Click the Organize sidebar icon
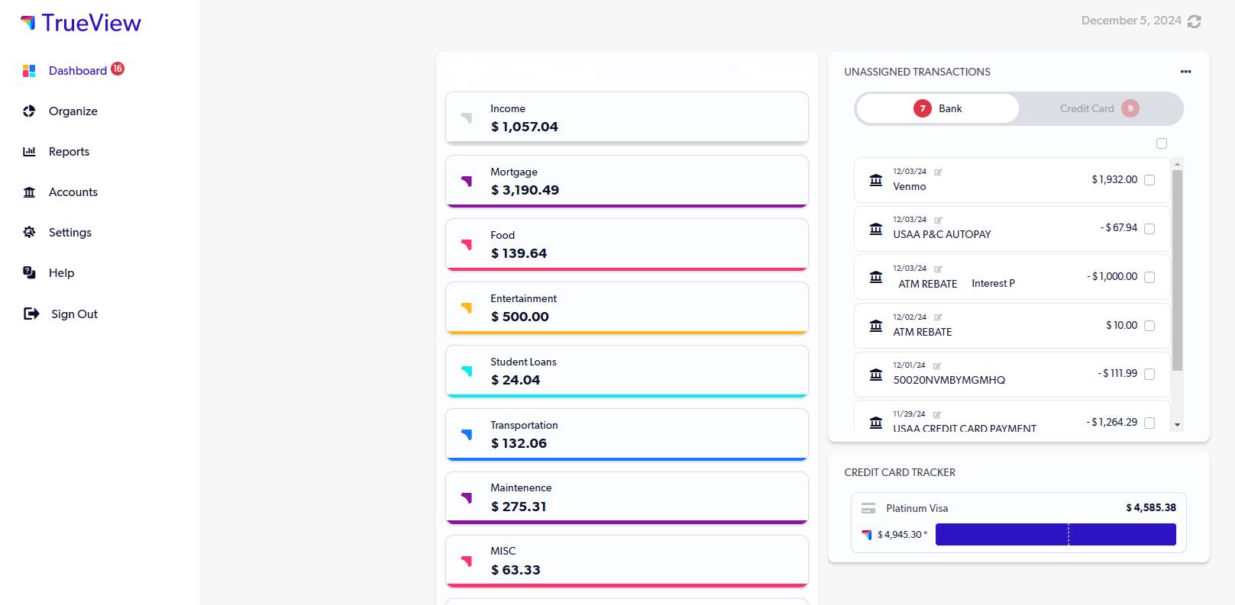The image size is (1235, 605). (x=29, y=111)
